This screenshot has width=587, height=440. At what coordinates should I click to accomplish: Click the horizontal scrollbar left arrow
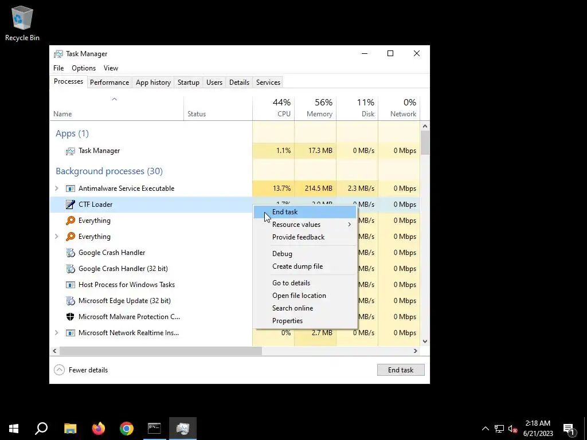(54, 351)
